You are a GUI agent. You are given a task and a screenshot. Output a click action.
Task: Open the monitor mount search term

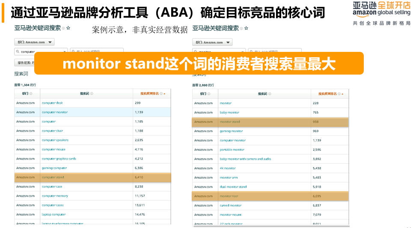tap(231, 215)
